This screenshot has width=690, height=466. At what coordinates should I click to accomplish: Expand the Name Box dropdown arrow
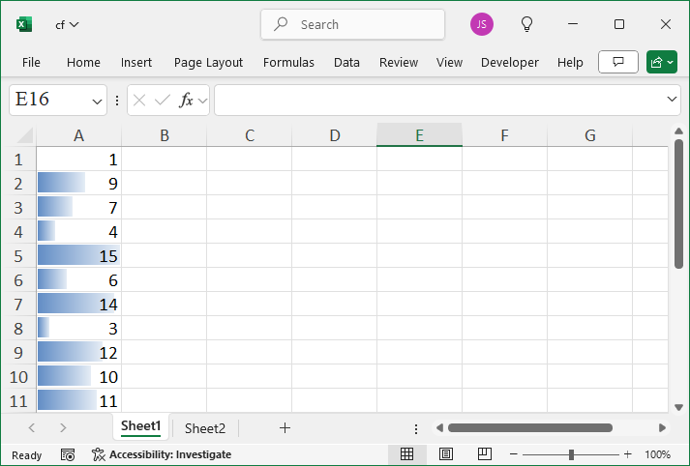click(x=97, y=102)
